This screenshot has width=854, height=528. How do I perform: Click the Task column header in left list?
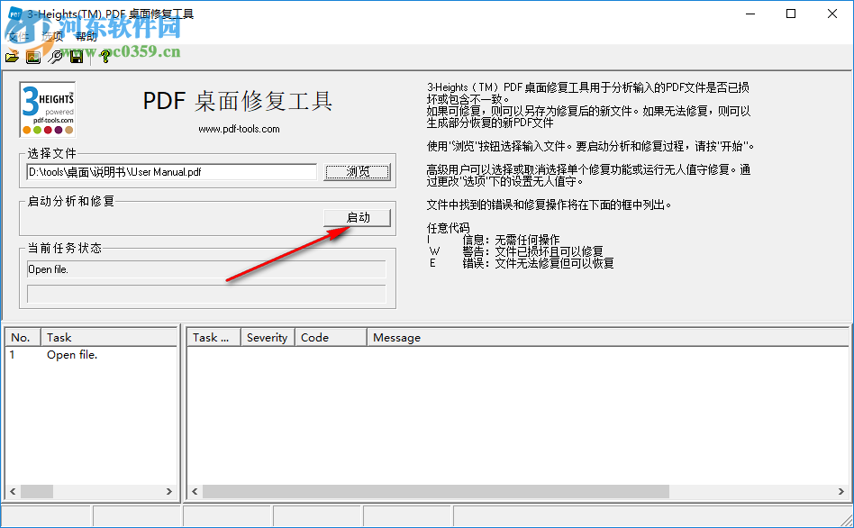coord(59,336)
